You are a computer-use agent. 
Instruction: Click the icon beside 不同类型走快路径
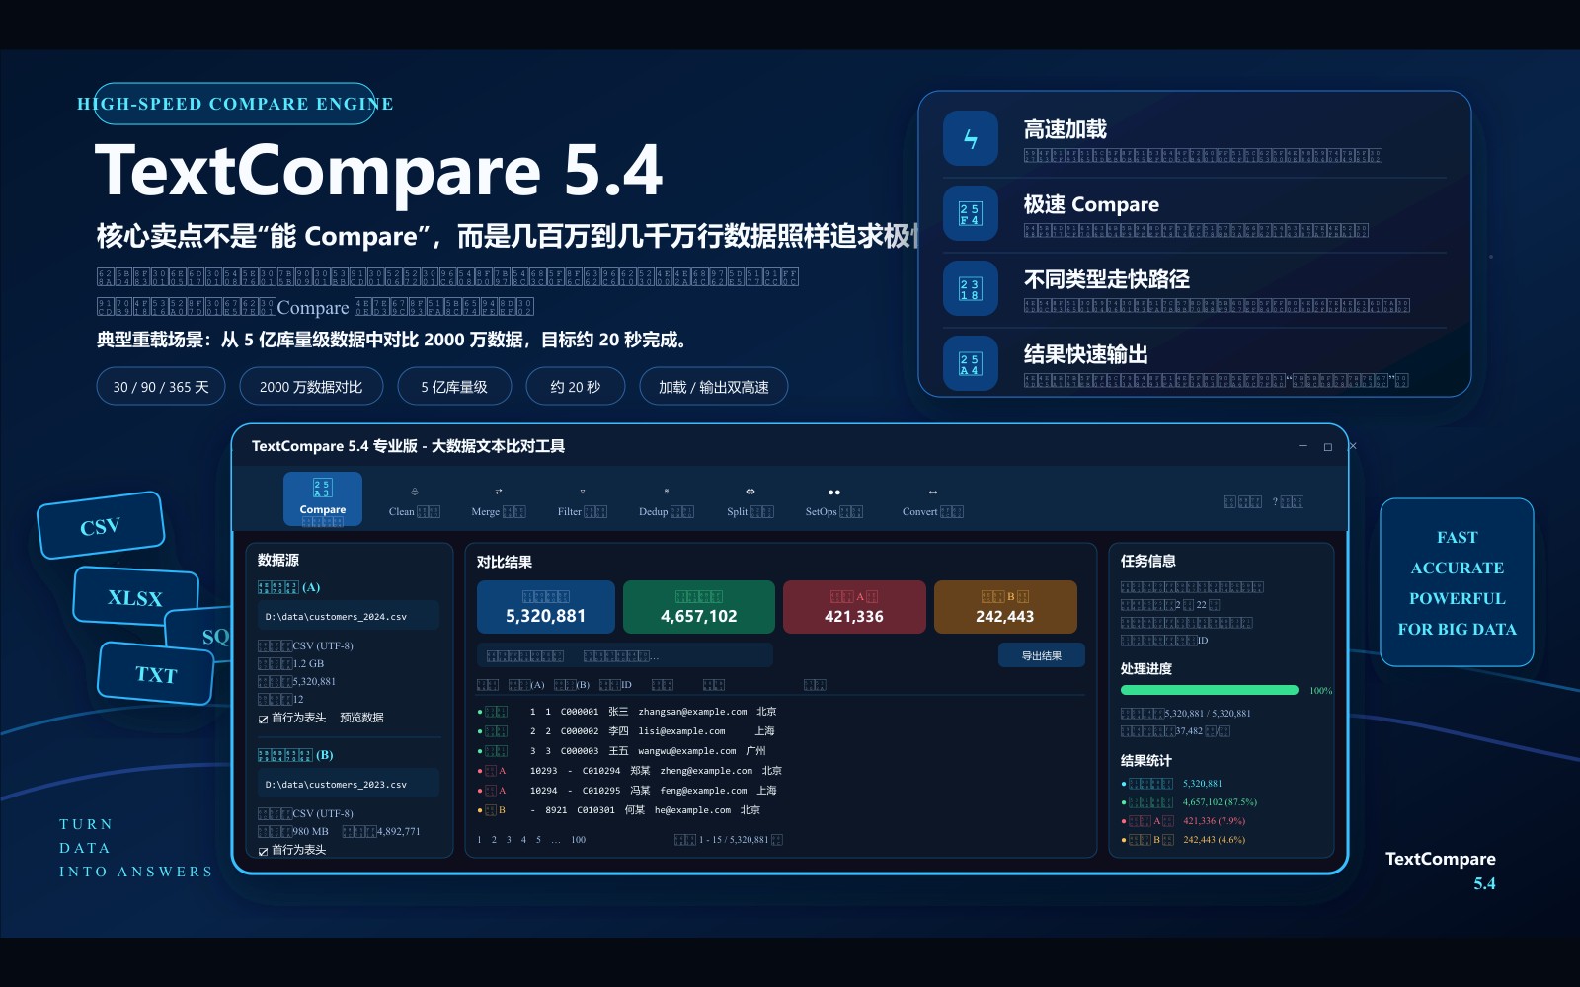coord(971,288)
